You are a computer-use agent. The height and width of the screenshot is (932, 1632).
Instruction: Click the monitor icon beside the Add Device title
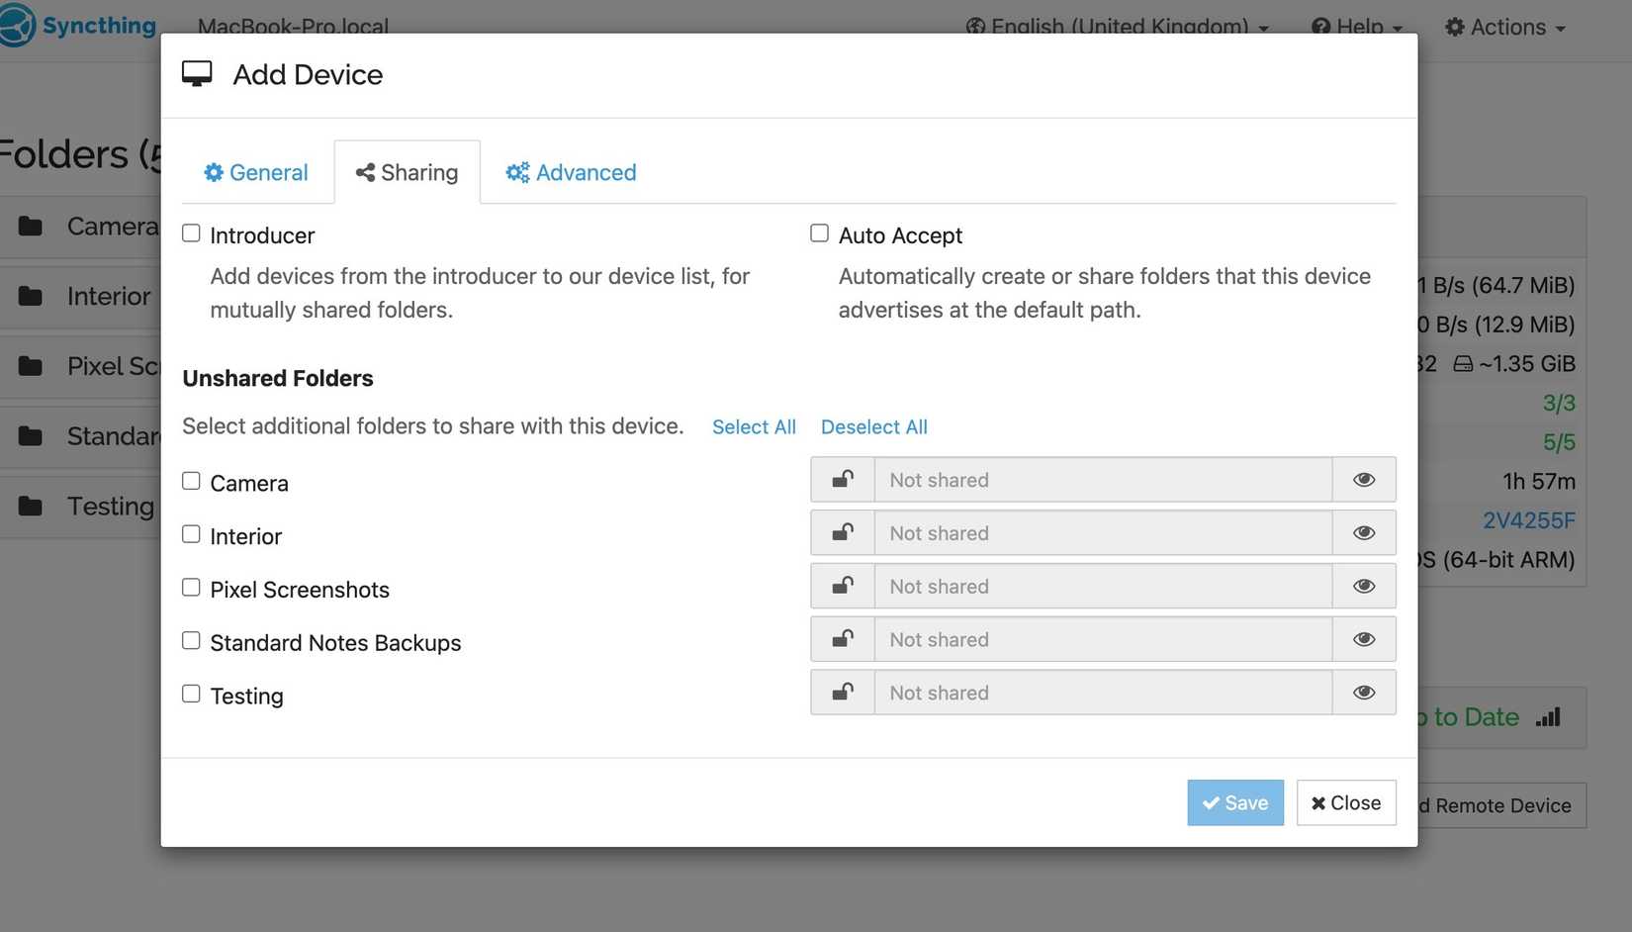[197, 74]
